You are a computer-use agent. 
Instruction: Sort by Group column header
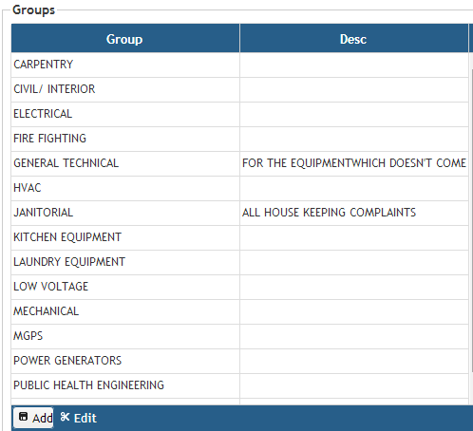coord(125,39)
